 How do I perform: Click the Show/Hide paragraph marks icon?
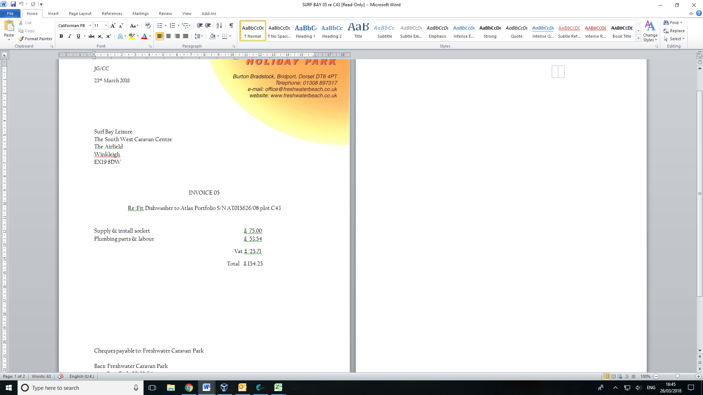click(x=231, y=26)
